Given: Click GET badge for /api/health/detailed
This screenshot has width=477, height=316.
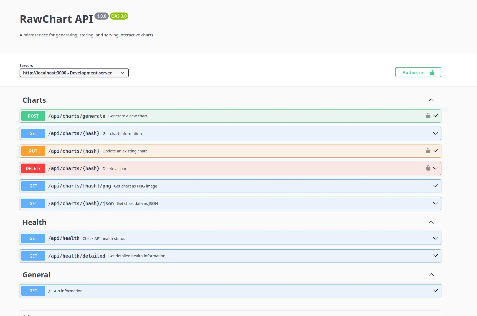Looking at the screenshot, I should [33, 256].
